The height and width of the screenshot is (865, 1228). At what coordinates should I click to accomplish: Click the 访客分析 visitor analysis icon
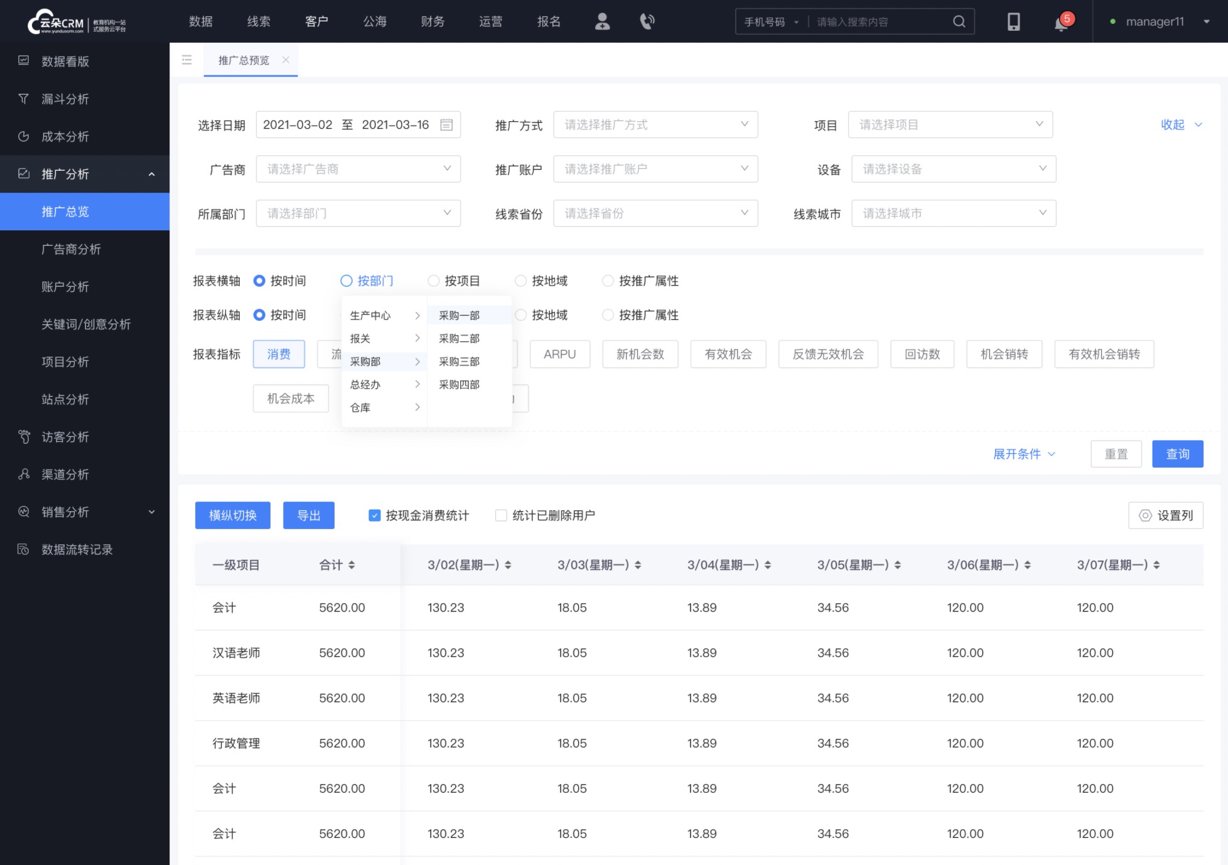23,436
